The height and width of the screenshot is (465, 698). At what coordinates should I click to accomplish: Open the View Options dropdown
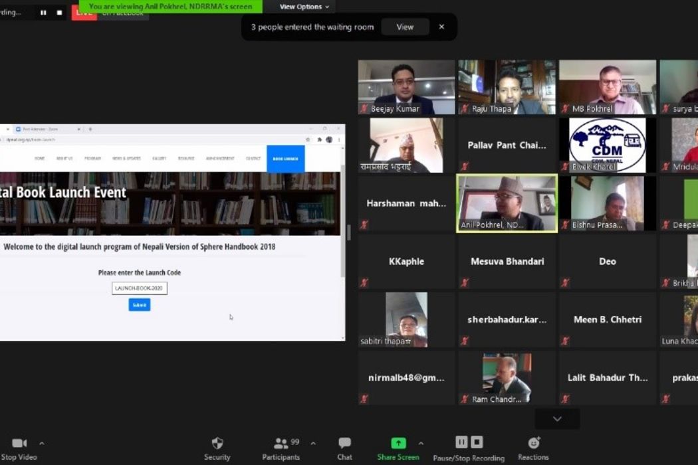click(x=304, y=7)
